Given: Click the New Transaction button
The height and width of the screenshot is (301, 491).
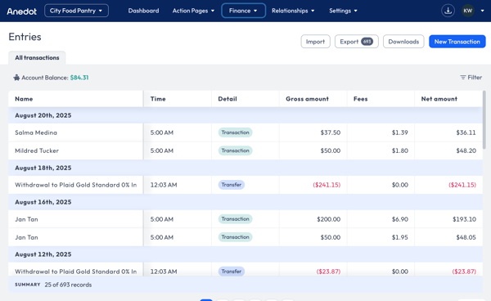Looking at the screenshot, I should pos(457,42).
